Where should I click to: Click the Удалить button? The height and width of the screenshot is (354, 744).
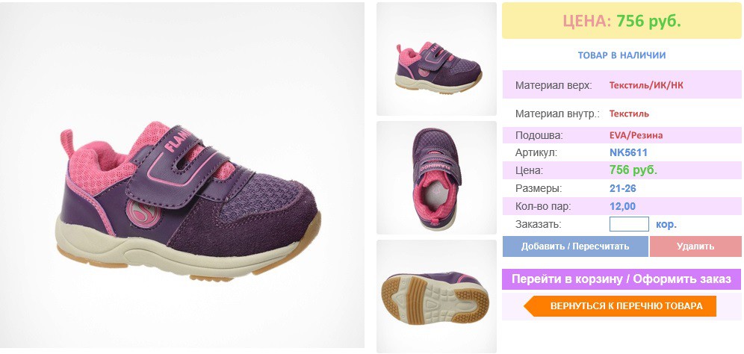click(x=695, y=246)
